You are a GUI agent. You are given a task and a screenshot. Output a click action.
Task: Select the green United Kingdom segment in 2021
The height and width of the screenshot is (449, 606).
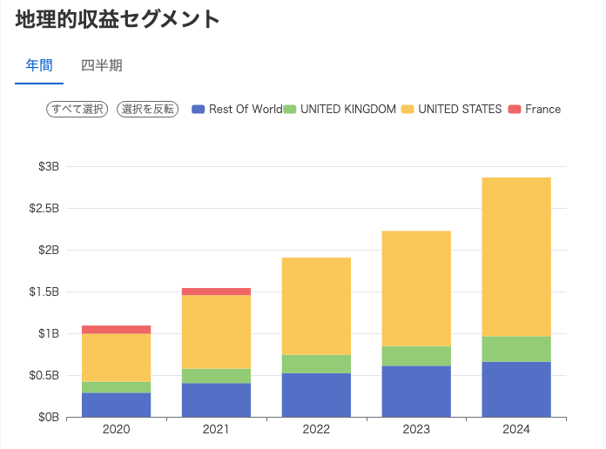pyautogui.click(x=217, y=376)
